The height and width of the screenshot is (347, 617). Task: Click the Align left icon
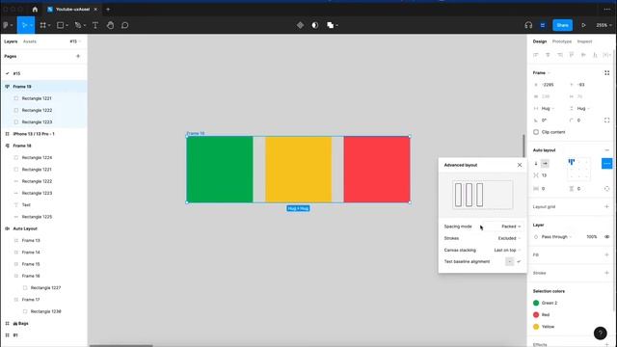coord(536,55)
